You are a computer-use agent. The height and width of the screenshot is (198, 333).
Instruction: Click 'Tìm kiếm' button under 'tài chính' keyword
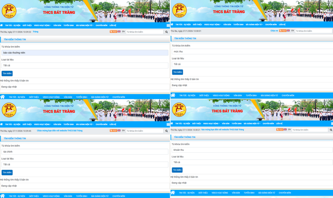pos(7,172)
